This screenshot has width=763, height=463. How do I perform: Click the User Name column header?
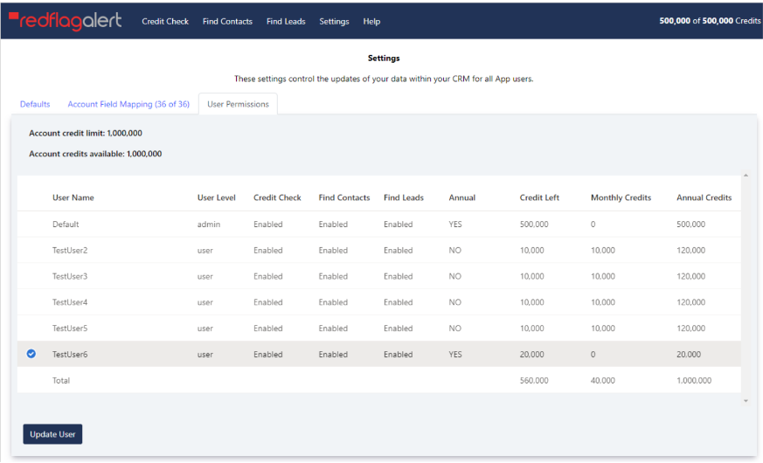click(73, 197)
